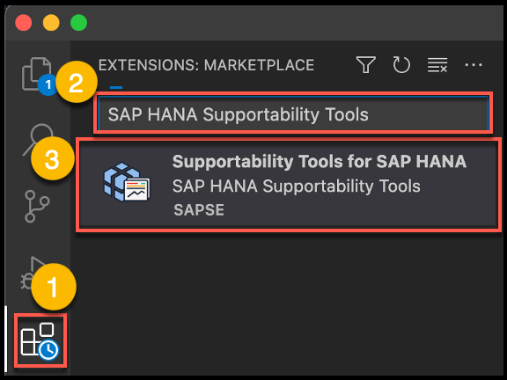Refresh the extensions list
The width and height of the screenshot is (507, 380).
401,64
